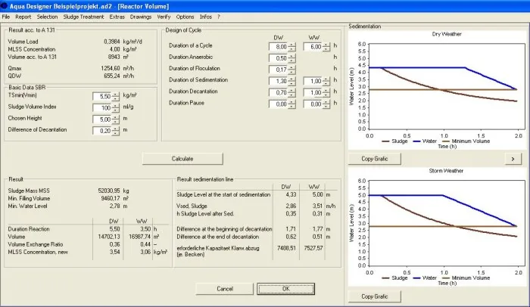
Task: Click the DW Duration Decantation field
Action: coord(278,92)
